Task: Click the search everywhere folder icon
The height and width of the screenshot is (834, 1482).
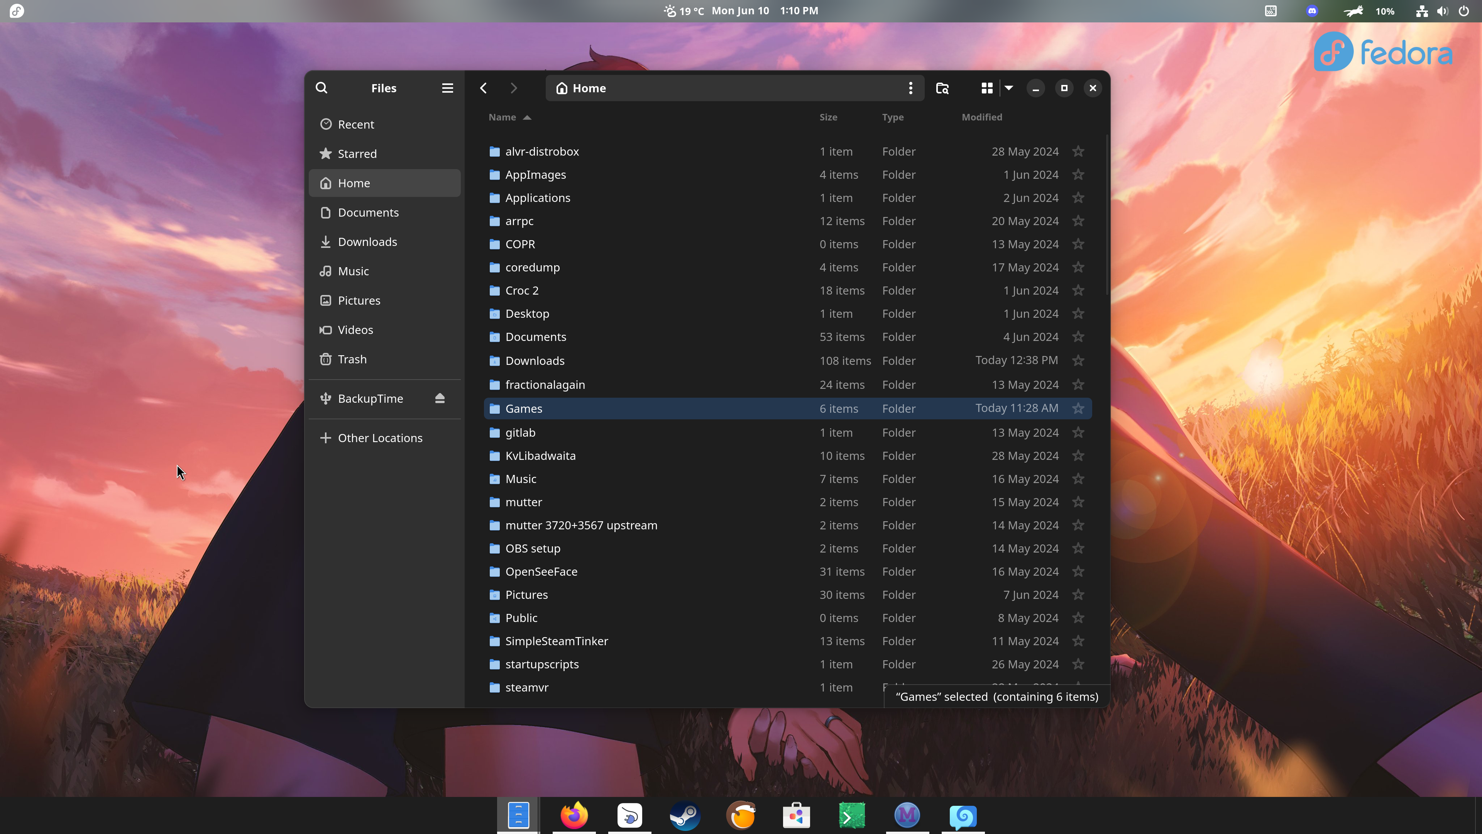Action: tap(942, 88)
